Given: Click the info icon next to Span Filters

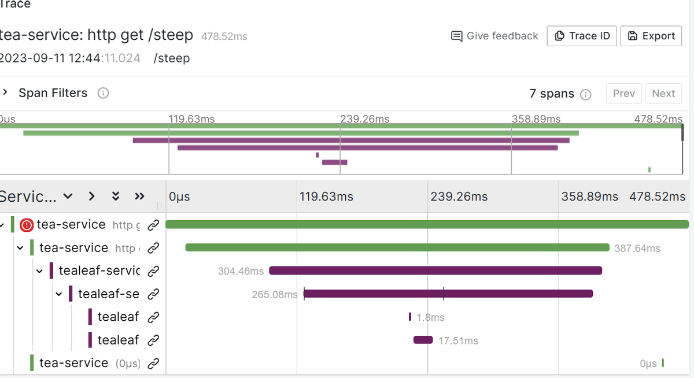Looking at the screenshot, I should 104,93.
